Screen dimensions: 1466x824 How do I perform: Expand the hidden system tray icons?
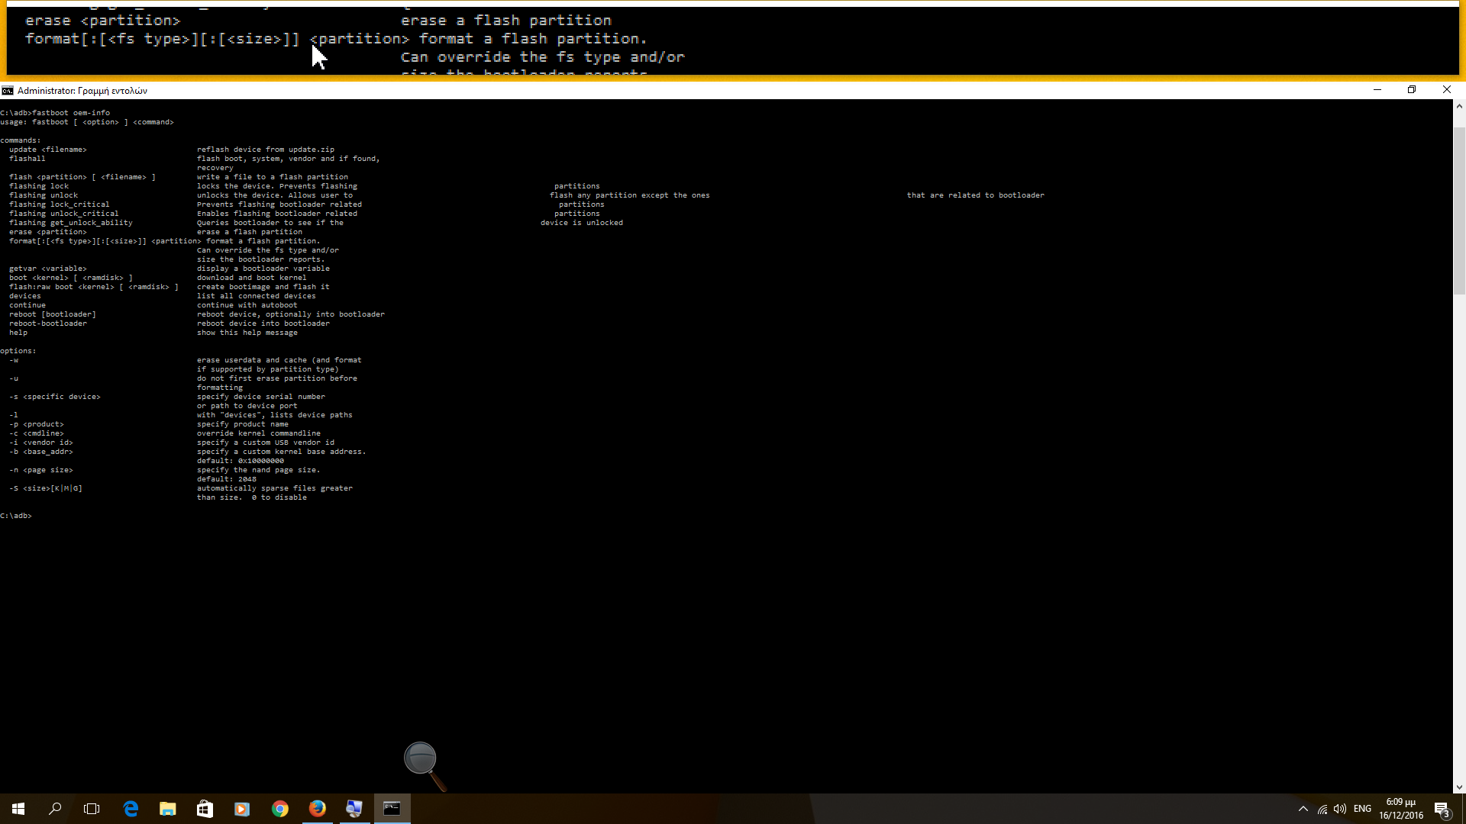[x=1303, y=809]
